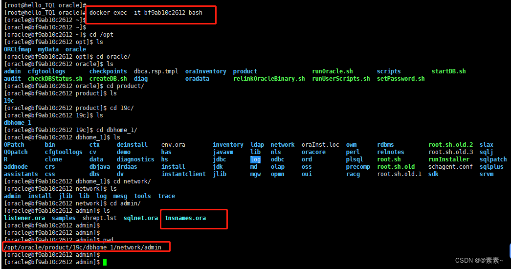
Task: Select the inventory directory entry
Action: click(x=228, y=145)
